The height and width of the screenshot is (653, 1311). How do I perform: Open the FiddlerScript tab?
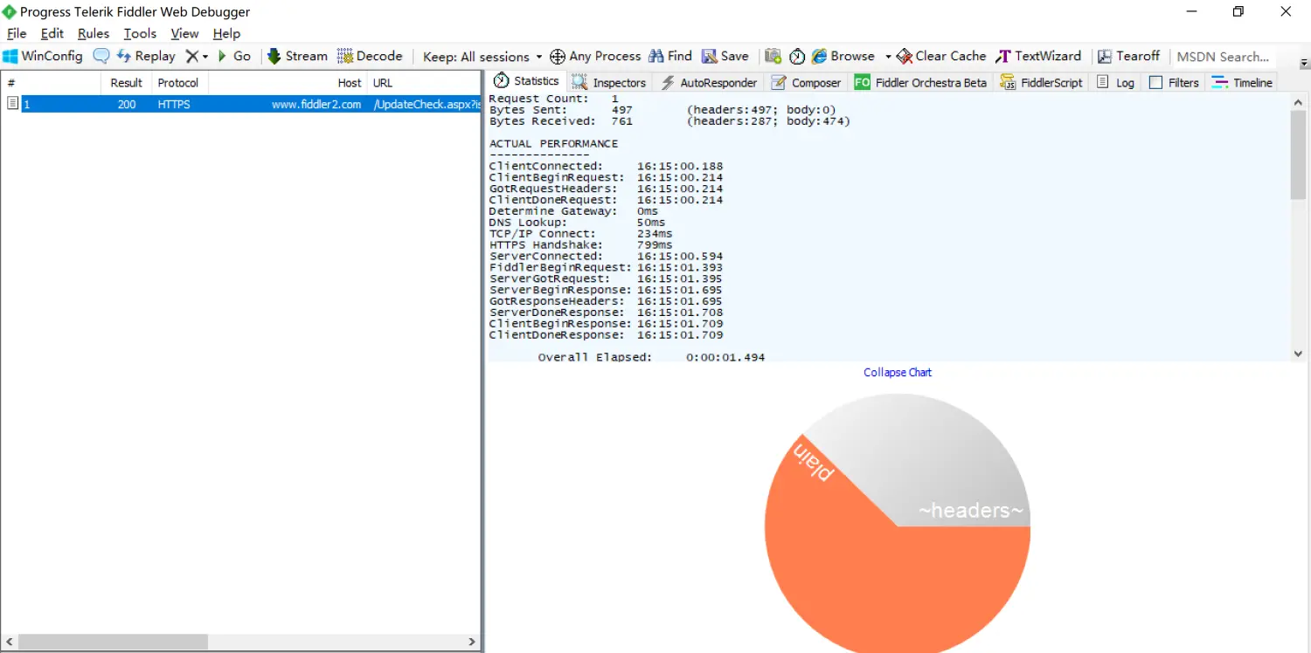(x=1040, y=82)
